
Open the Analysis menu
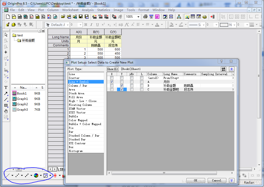[88, 10]
